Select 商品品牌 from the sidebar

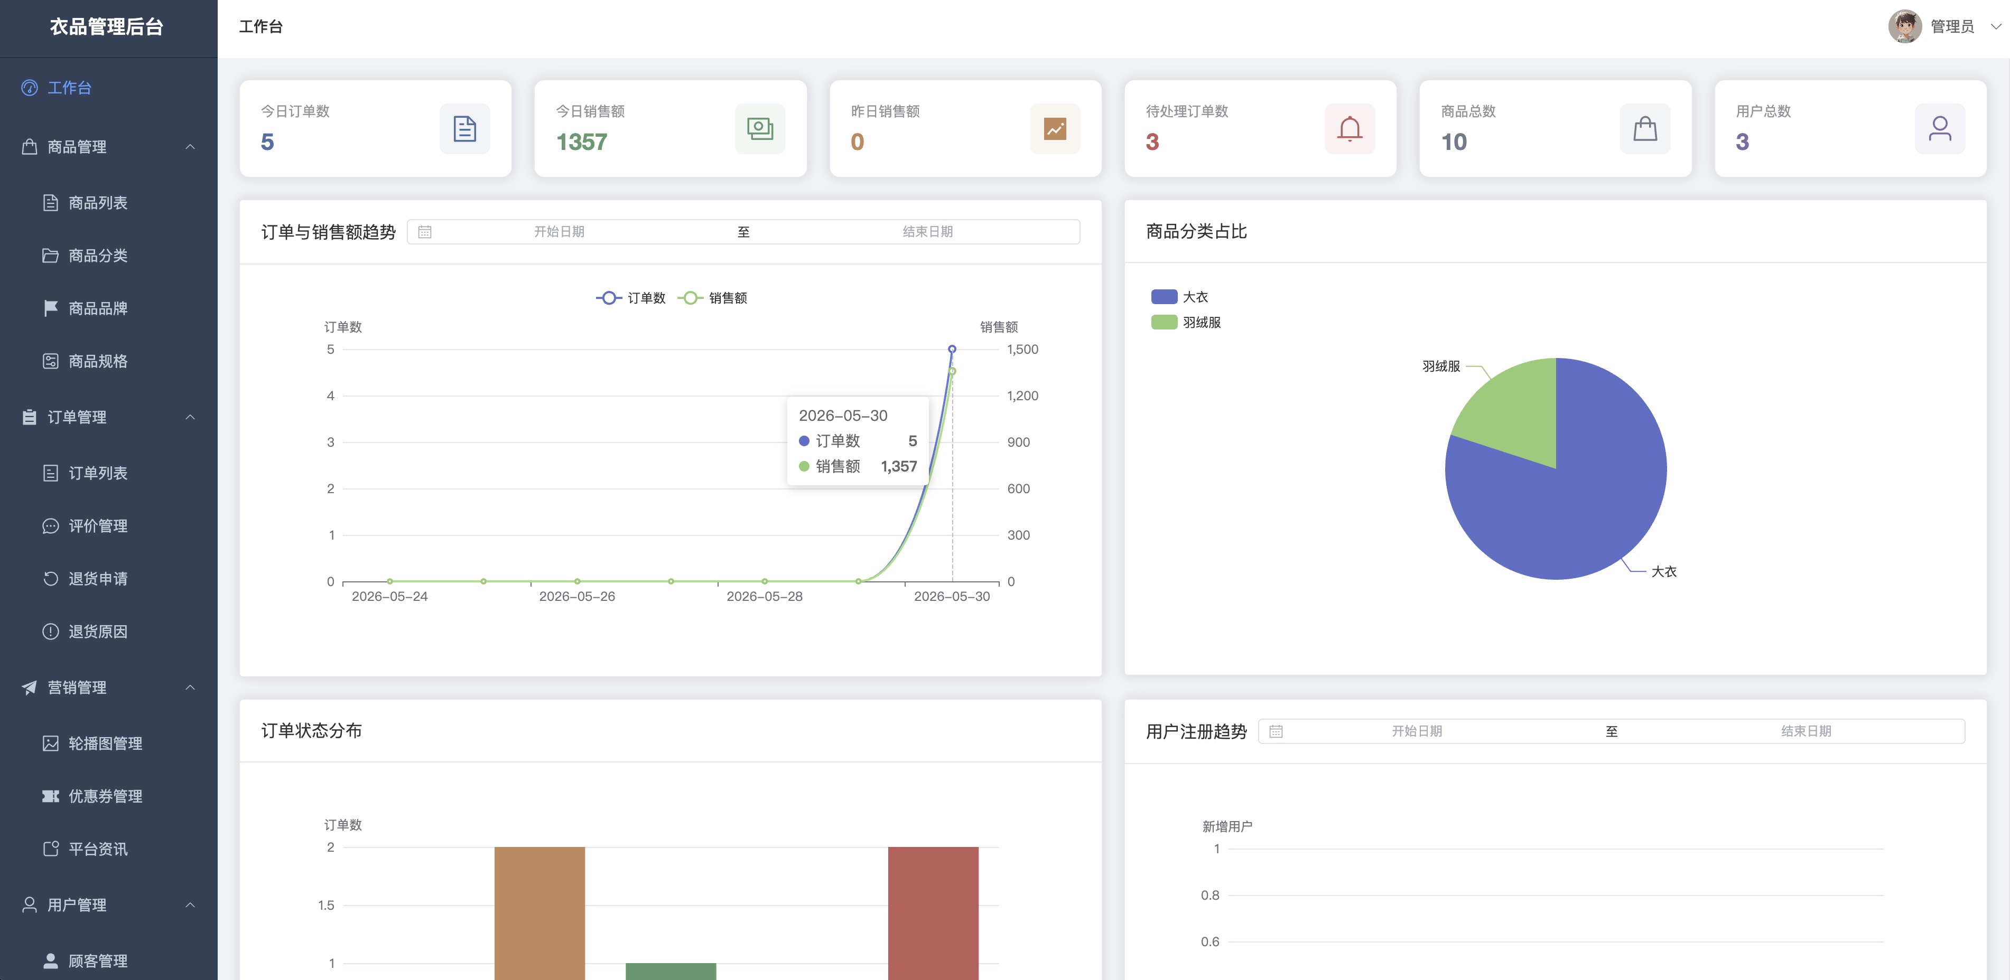click(x=108, y=309)
